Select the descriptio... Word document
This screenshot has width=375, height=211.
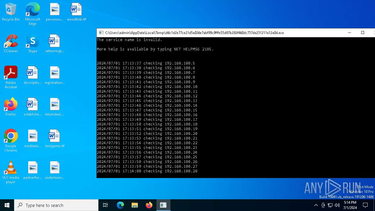coord(33,76)
